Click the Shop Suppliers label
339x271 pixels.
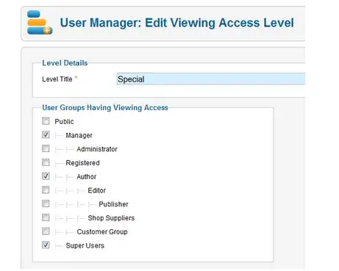111,218
